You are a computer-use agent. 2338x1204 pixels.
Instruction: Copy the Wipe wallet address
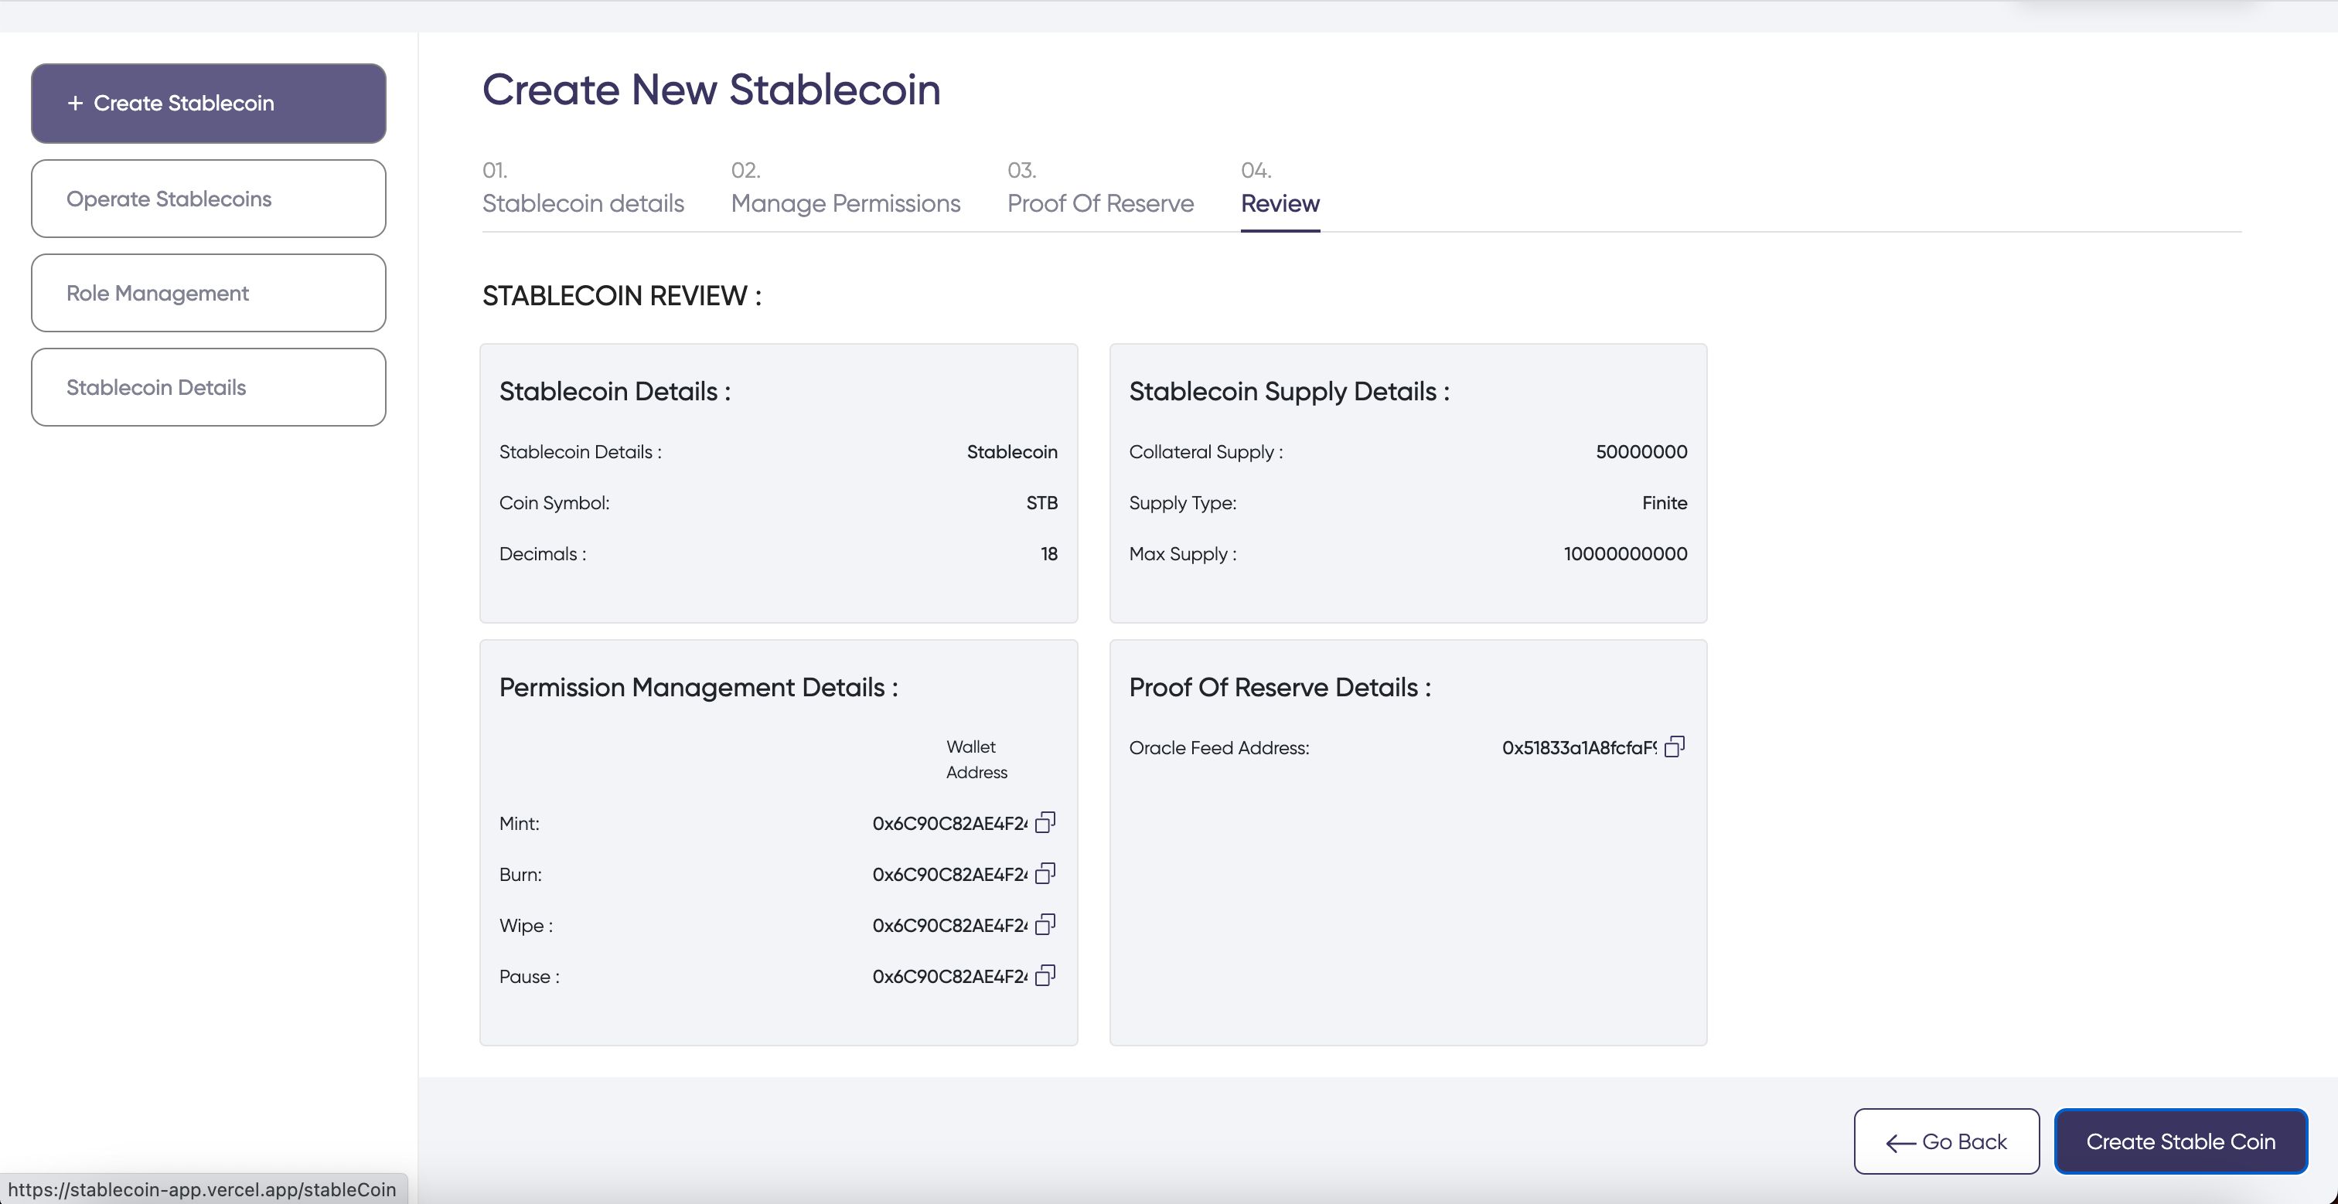1045,923
